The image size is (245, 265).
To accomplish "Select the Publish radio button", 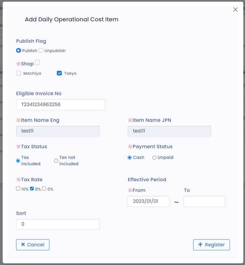I will pyautogui.click(x=19, y=51).
